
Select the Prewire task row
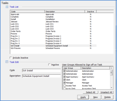click(x=53, y=34)
